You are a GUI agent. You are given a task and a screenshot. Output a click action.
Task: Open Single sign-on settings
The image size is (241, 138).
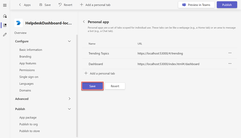point(29,77)
